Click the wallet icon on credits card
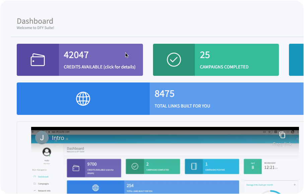This screenshot has height=194, width=304. (x=38, y=60)
